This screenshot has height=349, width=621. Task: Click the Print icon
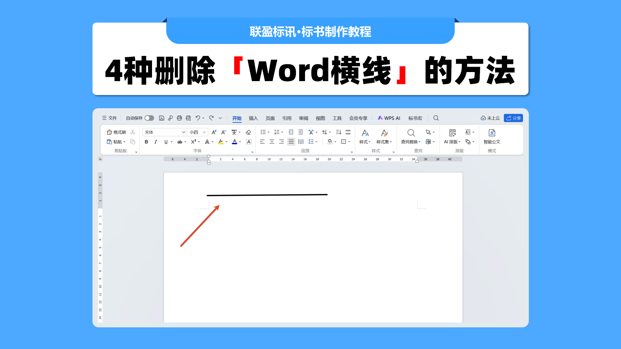(x=180, y=118)
